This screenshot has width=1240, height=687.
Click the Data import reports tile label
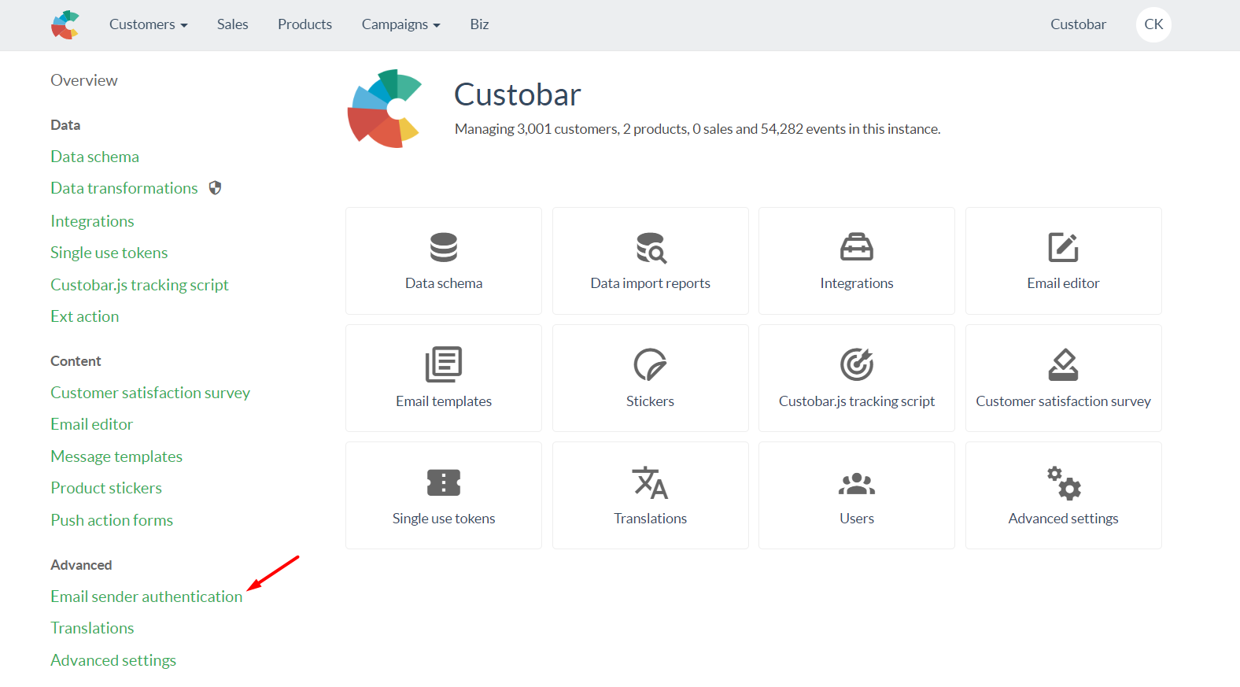(651, 283)
